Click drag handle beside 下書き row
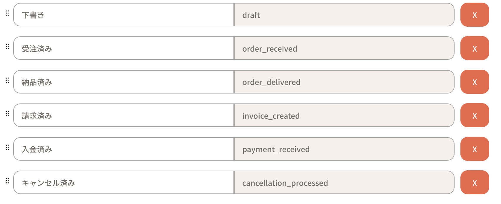 [8, 13]
